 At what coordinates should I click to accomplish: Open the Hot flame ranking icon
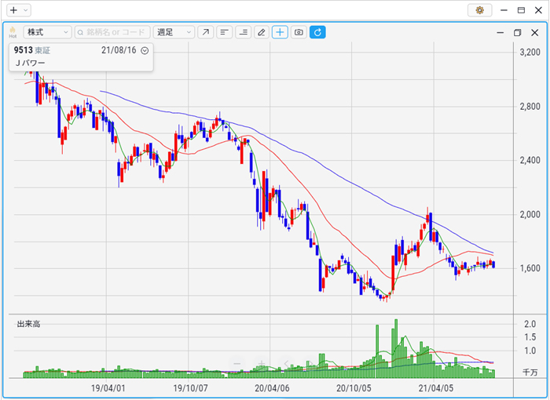click(13, 32)
